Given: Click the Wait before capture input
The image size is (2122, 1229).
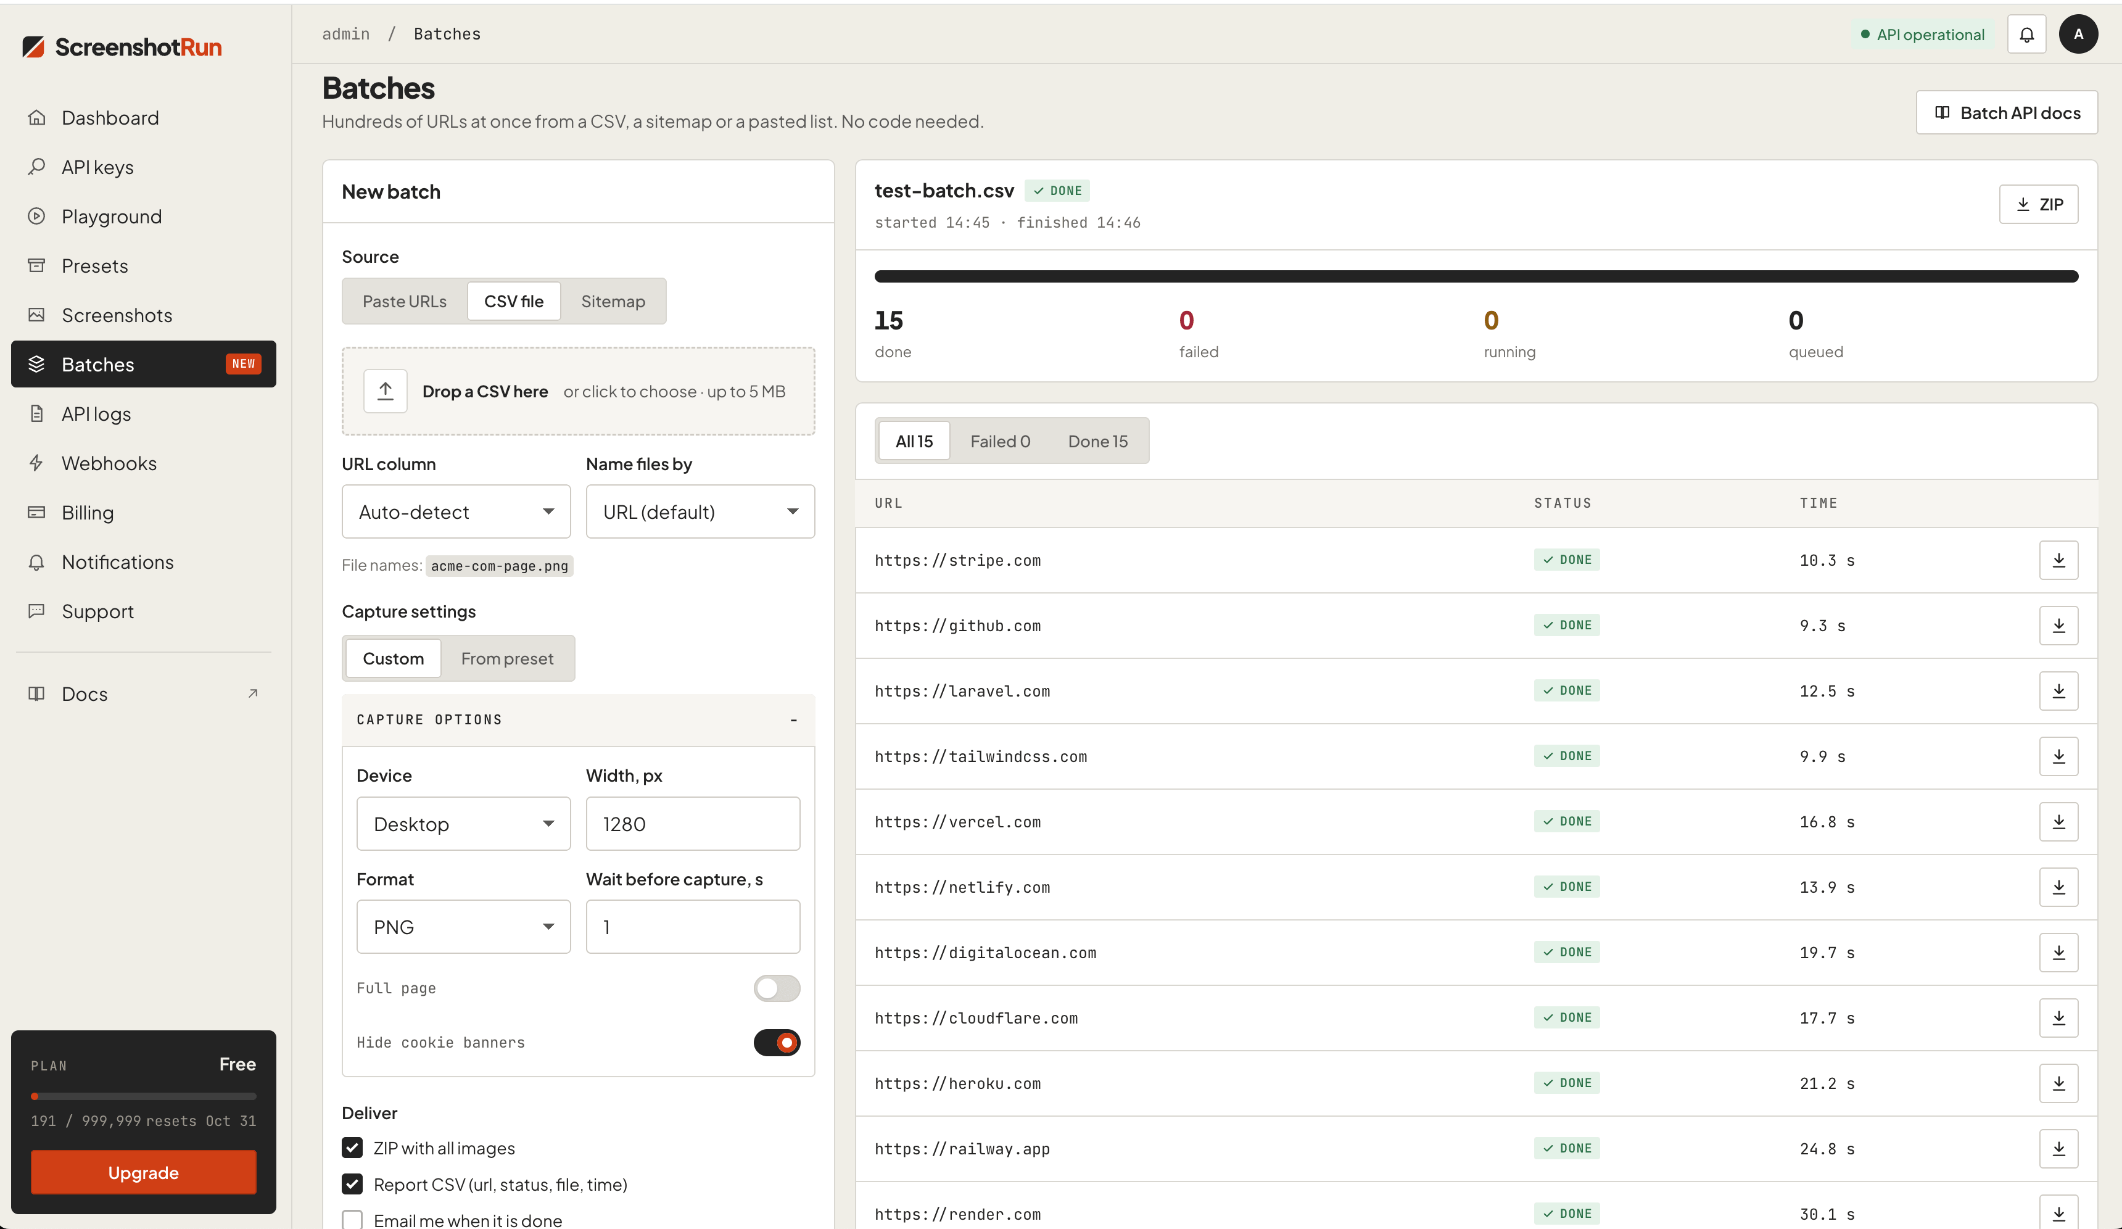Looking at the screenshot, I should [x=692, y=927].
